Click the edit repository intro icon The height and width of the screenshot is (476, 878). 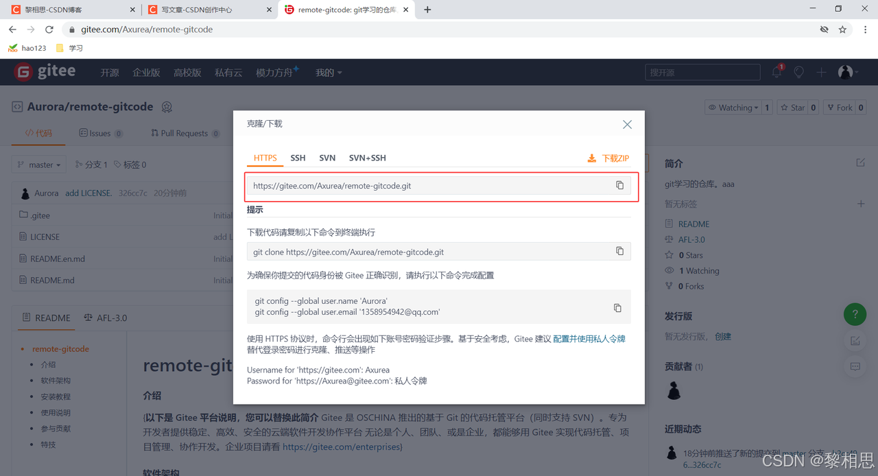tap(860, 163)
